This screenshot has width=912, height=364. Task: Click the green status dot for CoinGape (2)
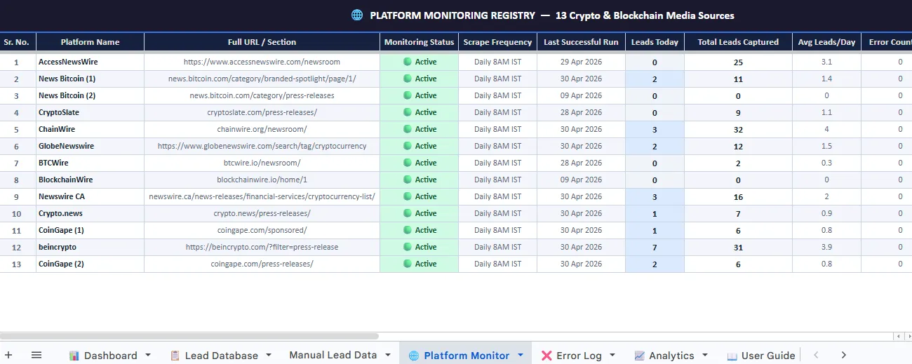coord(408,264)
